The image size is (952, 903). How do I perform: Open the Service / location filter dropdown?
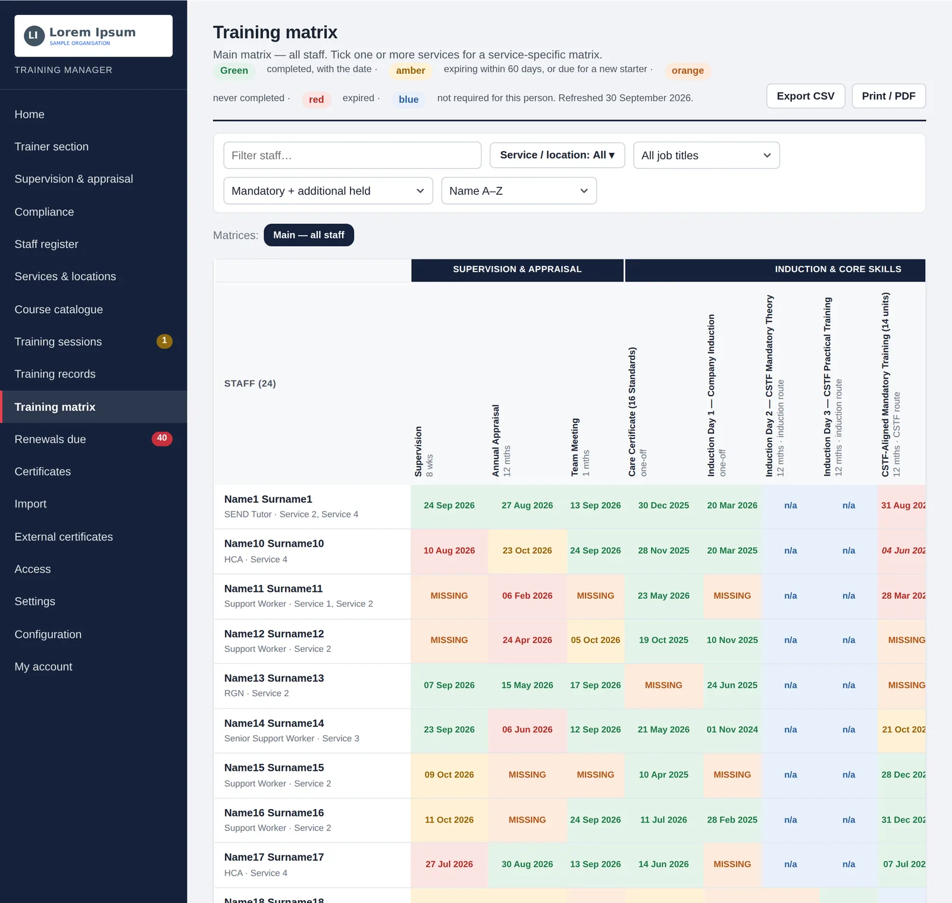point(557,155)
